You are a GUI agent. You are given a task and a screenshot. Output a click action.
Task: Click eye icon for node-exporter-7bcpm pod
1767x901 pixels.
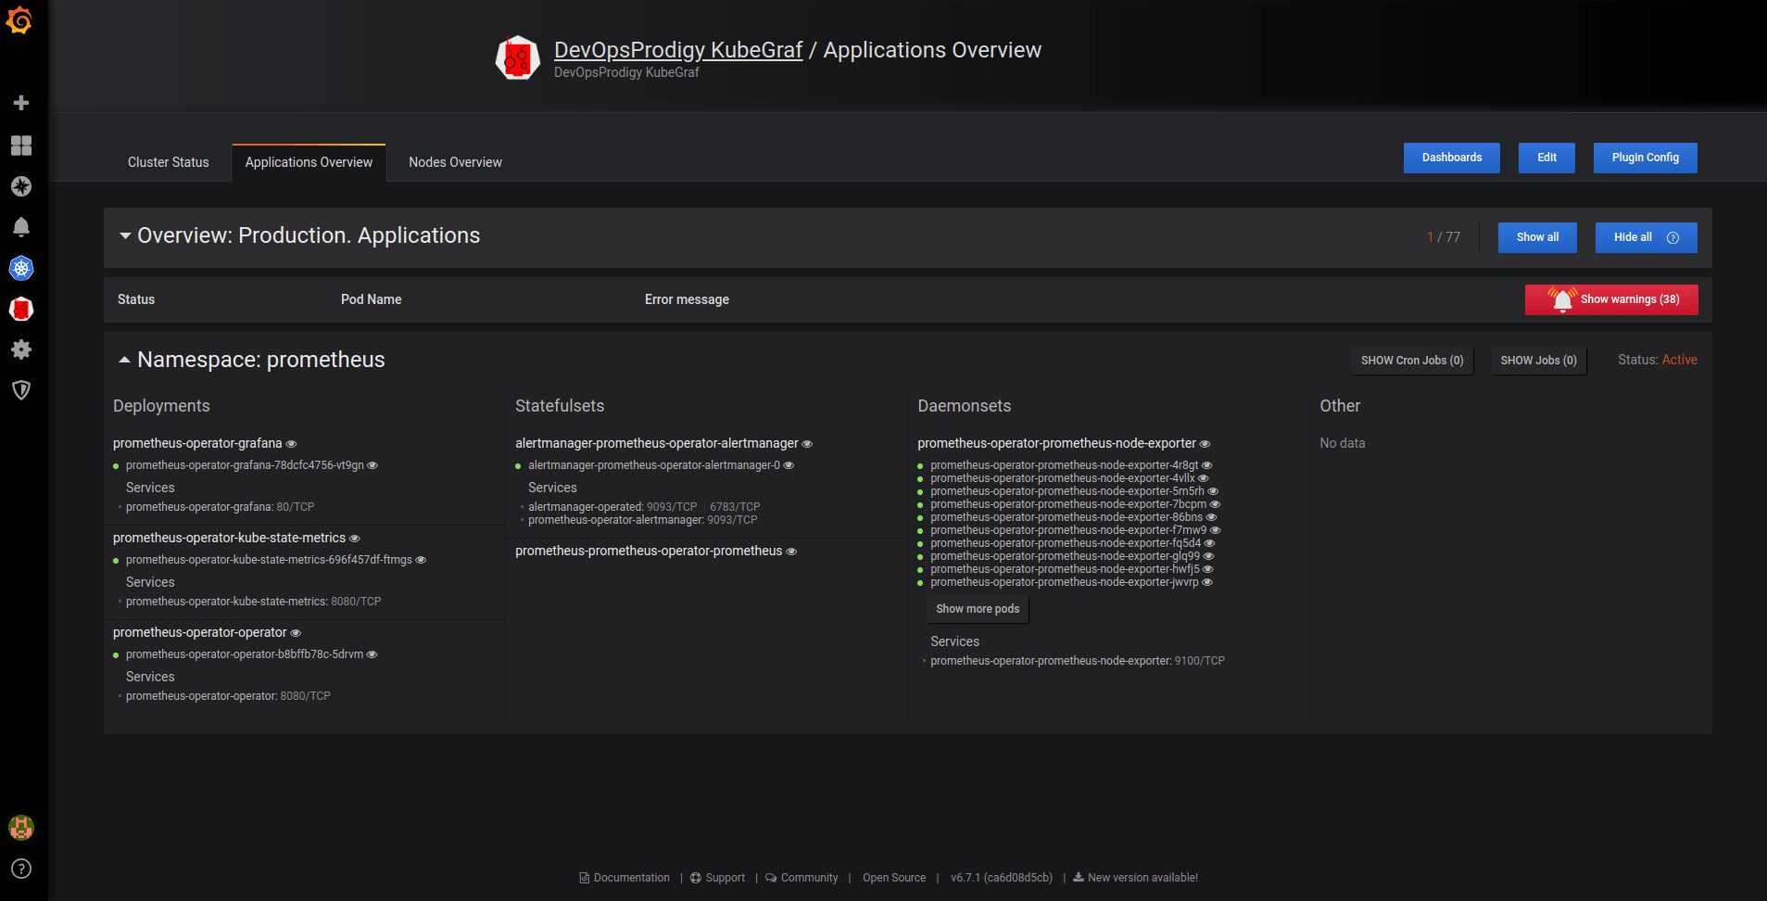(x=1215, y=504)
